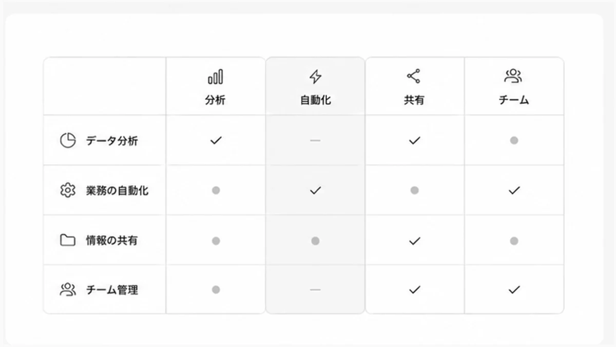Click the pie chart icon beside データ分析
The image size is (616, 347).
(x=68, y=140)
